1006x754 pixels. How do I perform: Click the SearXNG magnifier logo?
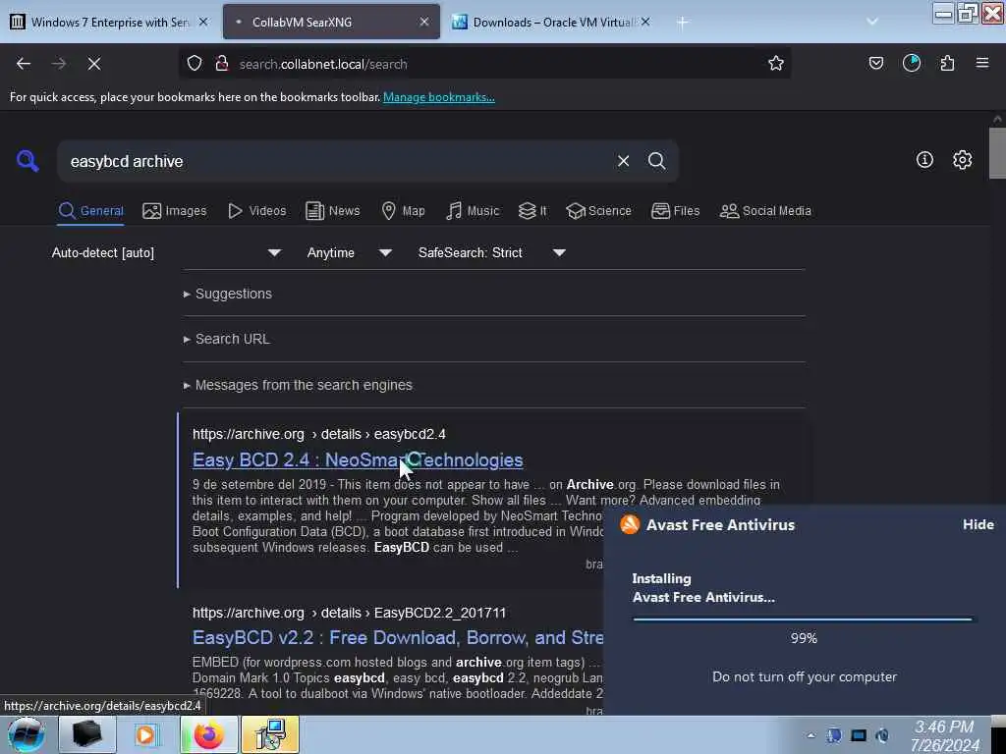[28, 161]
